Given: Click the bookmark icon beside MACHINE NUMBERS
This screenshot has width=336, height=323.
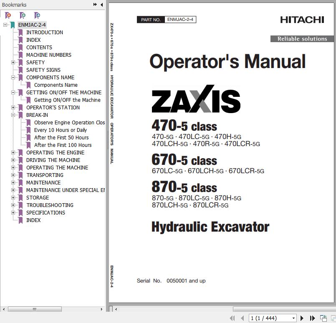Looking at the screenshot, I should 20,55.
